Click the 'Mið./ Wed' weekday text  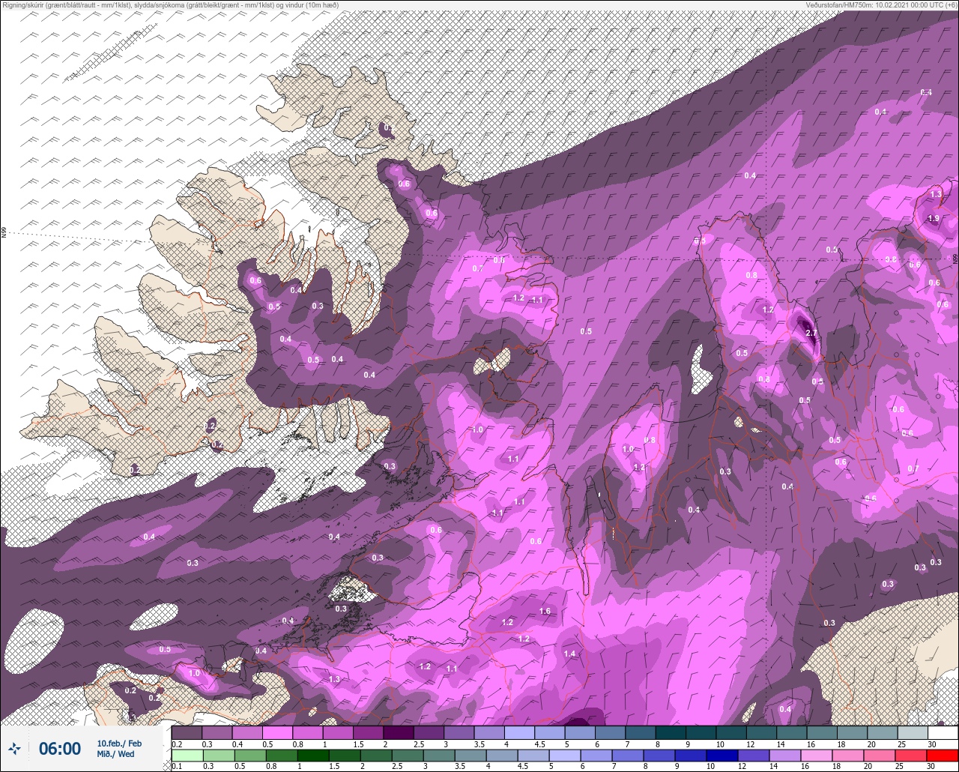(116, 754)
